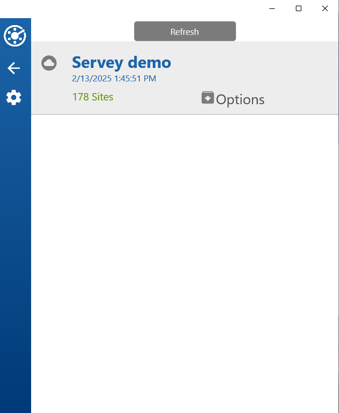Open settings via the gear icon

point(13,98)
